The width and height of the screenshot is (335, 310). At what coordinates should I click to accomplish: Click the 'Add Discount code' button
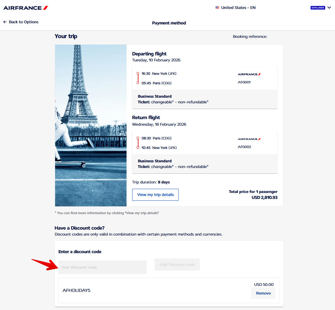pos(177,264)
